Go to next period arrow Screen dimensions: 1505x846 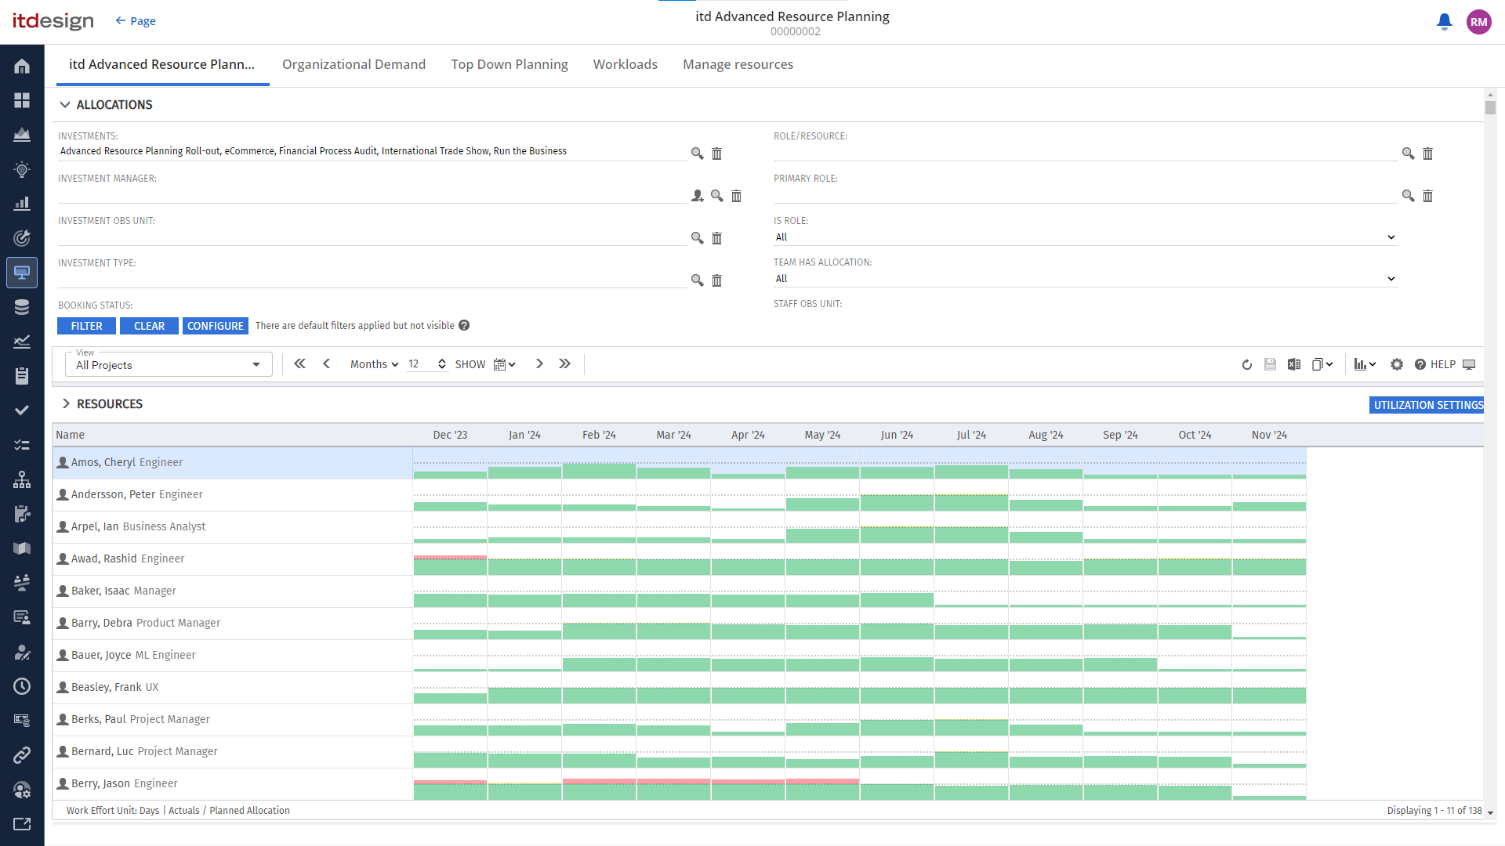pyautogui.click(x=539, y=364)
